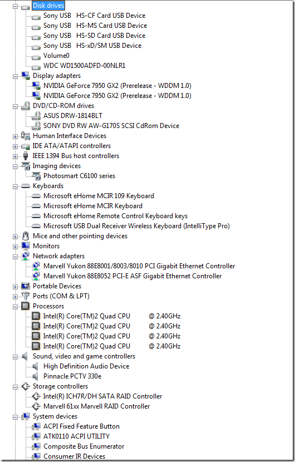Expand the Monitors node
Image resolution: width=295 pixels, height=462 pixels.
[x=16, y=247]
